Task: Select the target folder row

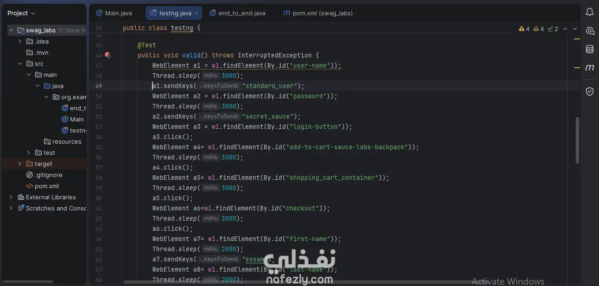Action: (44, 164)
